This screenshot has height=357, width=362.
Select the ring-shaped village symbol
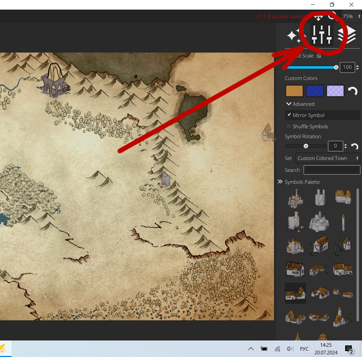coord(319,317)
